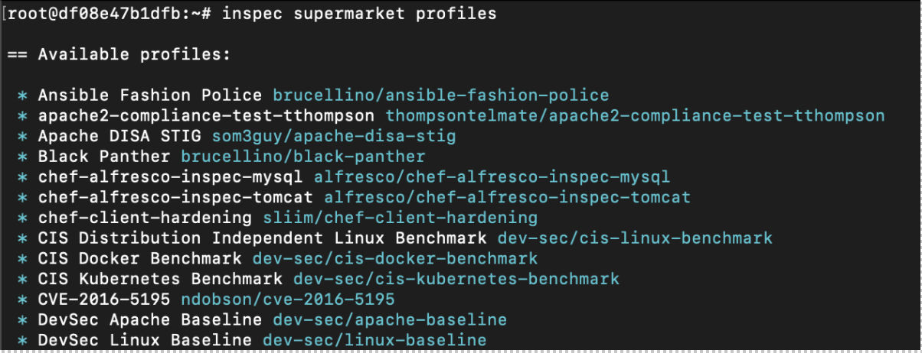Click the "DevSec Apache Baseline" profile name
Viewport: 922px width, 353px height.
150,319
